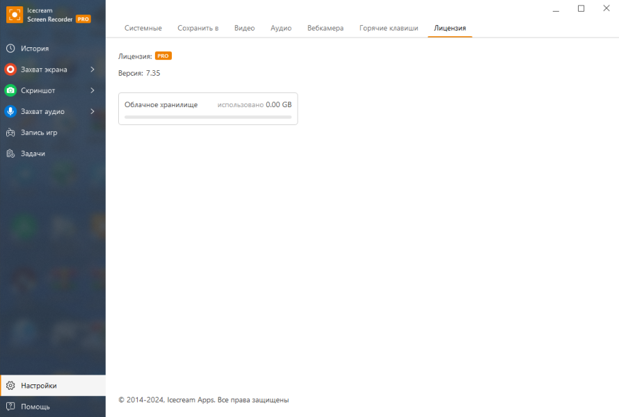Click the red Захват экрана record icon
Viewport: 619px width, 417px height.
coord(10,69)
